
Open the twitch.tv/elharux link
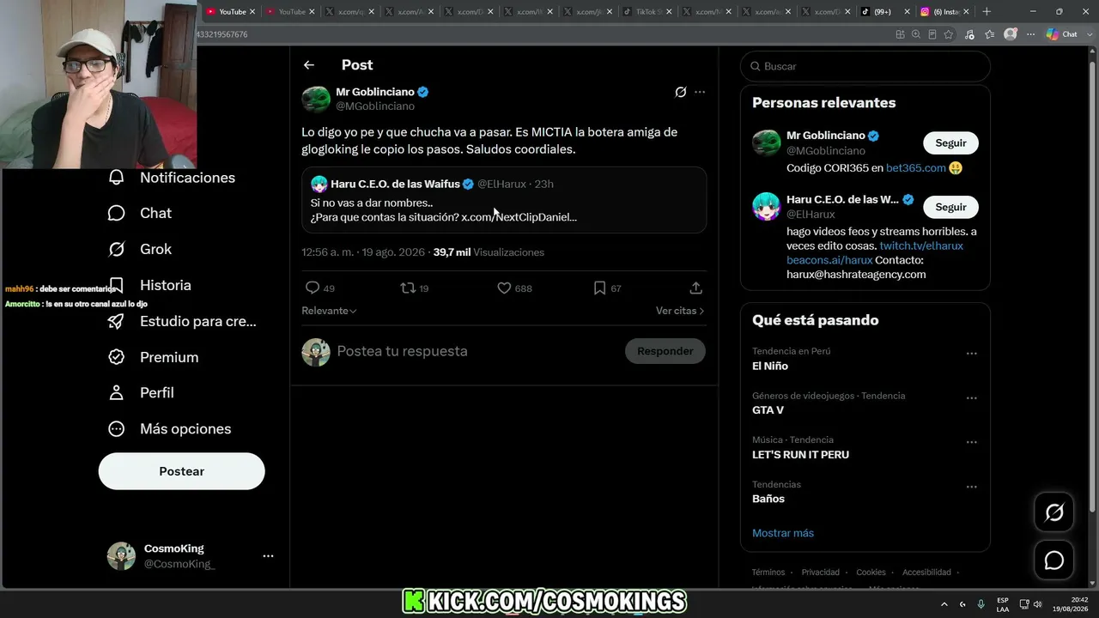921,245
